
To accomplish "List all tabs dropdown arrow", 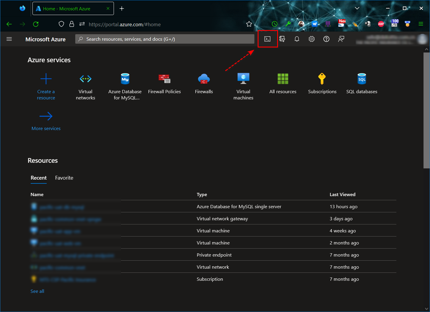I will (x=357, y=8).
